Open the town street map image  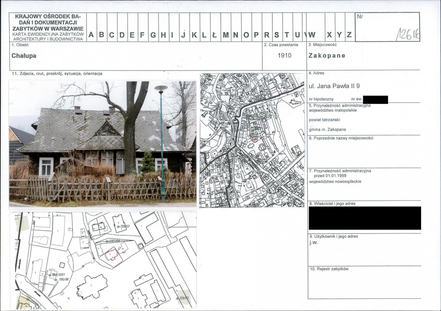click(x=252, y=140)
